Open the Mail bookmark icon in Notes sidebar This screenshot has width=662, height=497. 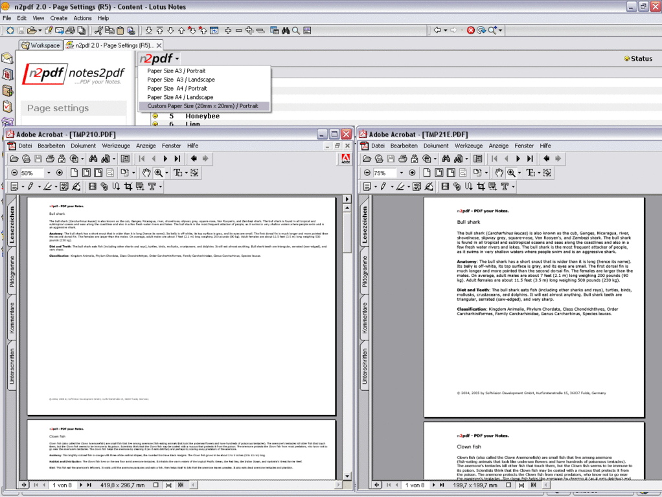(x=8, y=59)
